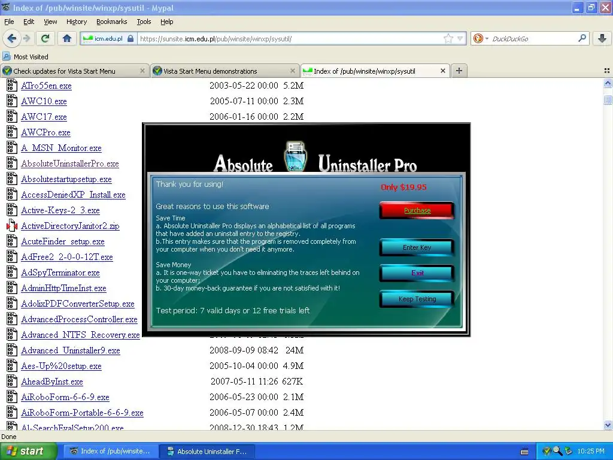Open the Windows Start menu
The width and height of the screenshot is (613, 460).
pos(28,452)
